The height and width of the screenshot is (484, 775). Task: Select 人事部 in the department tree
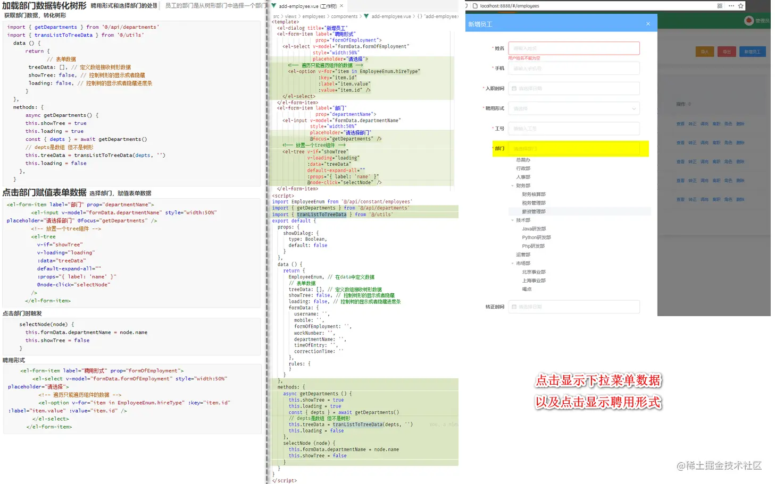coord(523,177)
